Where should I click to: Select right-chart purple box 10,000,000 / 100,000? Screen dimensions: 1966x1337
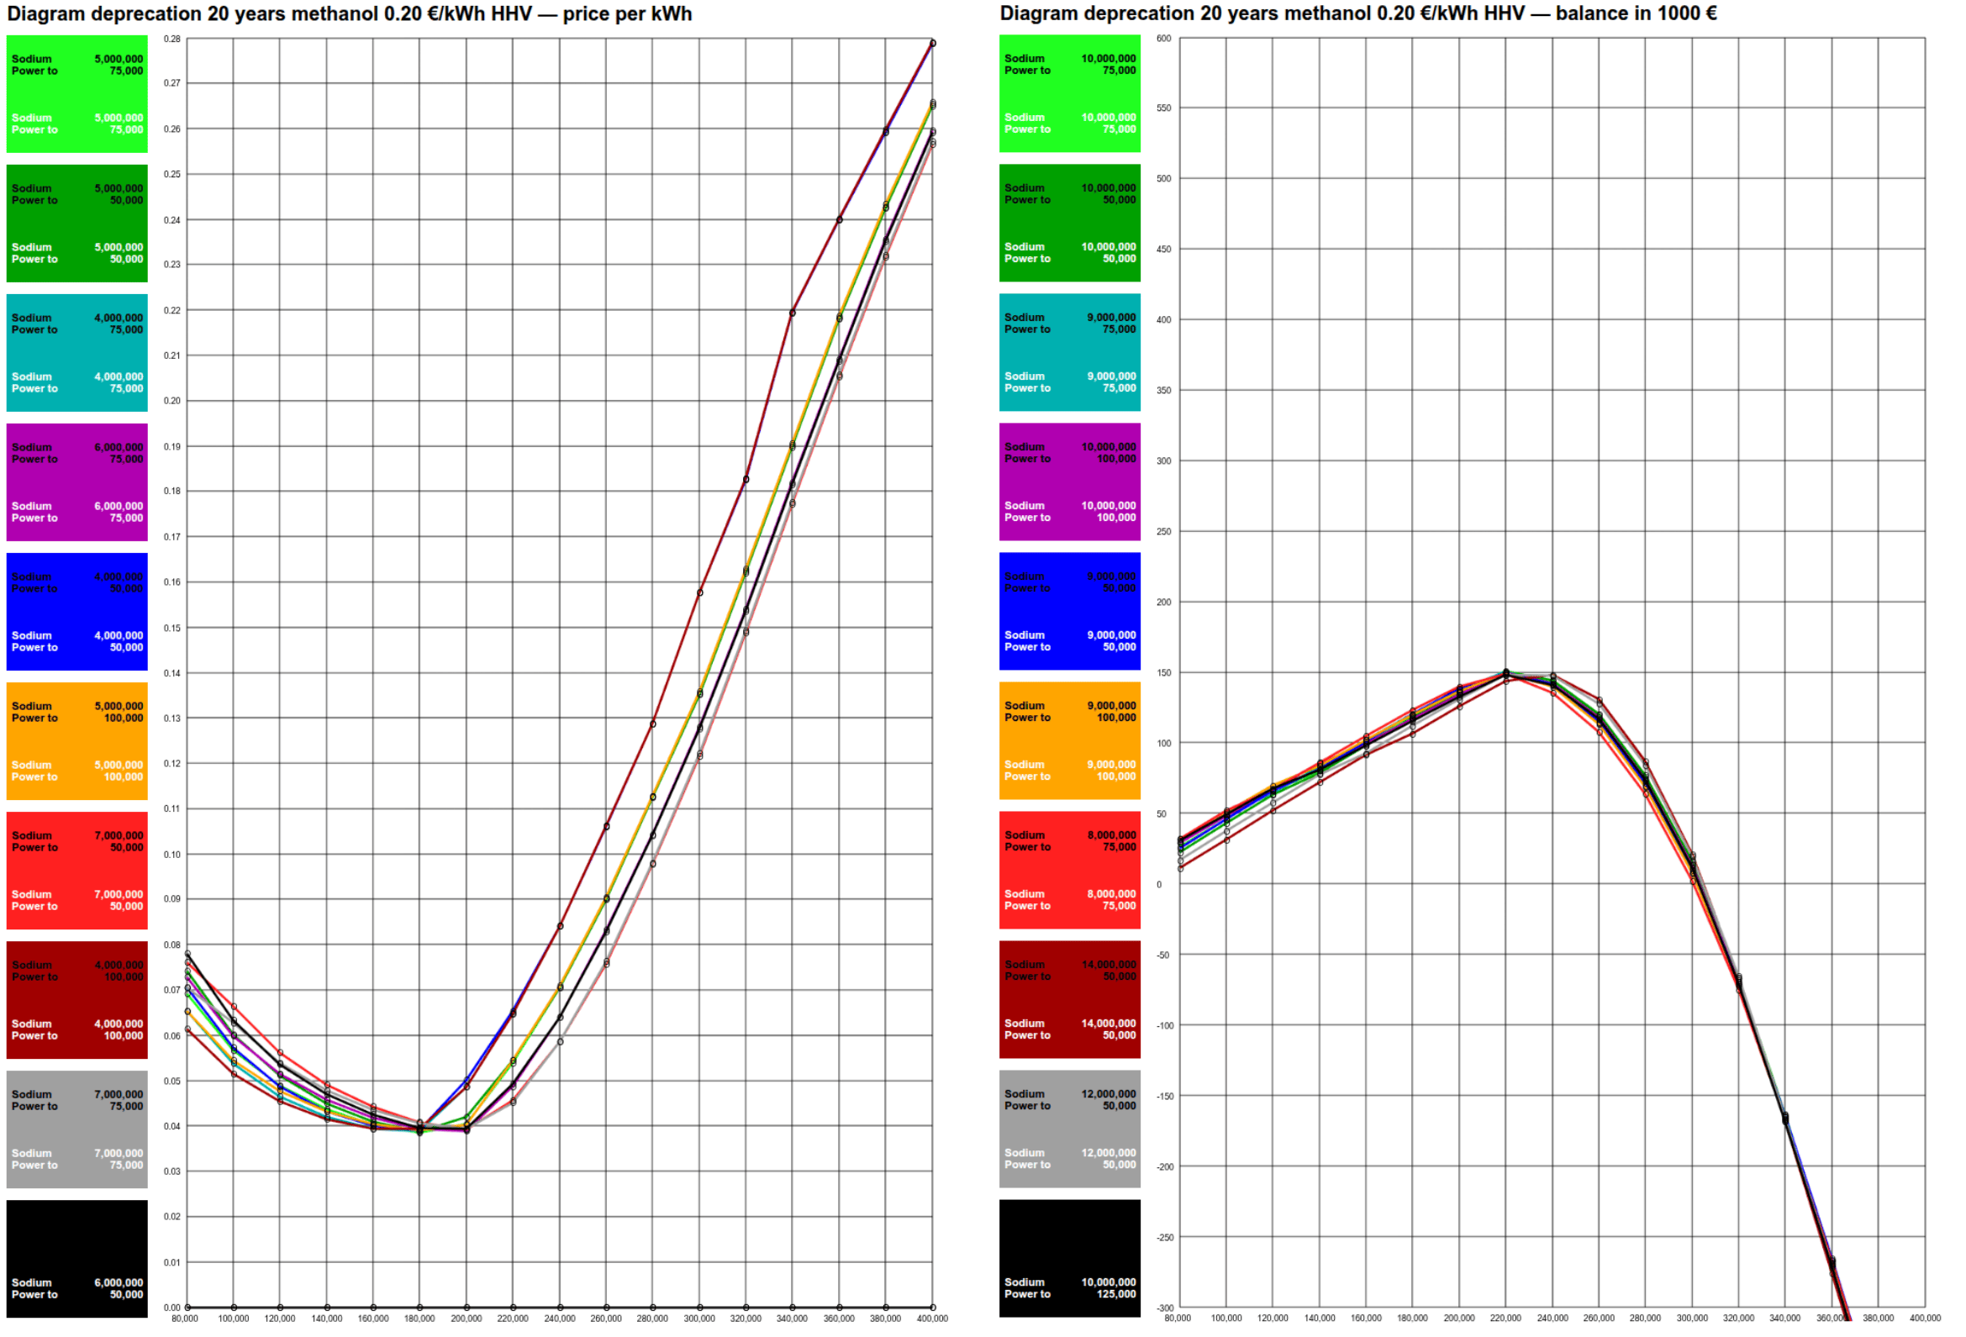click(x=1069, y=482)
